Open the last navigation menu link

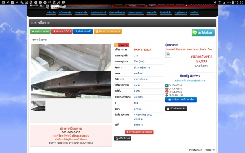coord(194,13)
